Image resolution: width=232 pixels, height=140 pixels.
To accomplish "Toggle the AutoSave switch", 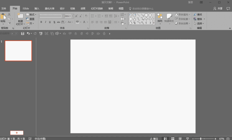I will click(x=14, y=34).
